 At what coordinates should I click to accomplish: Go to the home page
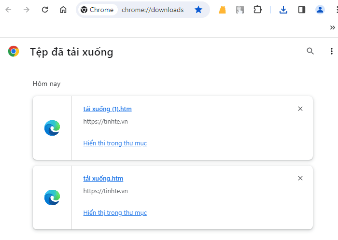pyautogui.click(x=63, y=10)
